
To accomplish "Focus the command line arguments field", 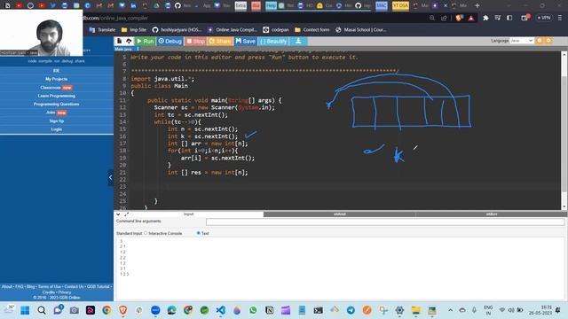I will pos(385,222).
